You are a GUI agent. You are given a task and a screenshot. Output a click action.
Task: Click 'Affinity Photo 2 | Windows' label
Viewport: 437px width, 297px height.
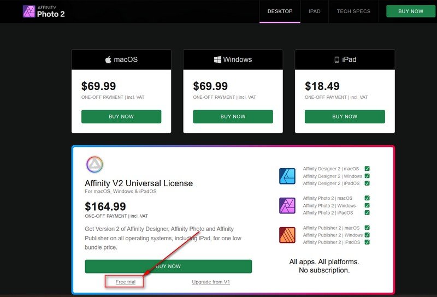point(329,206)
